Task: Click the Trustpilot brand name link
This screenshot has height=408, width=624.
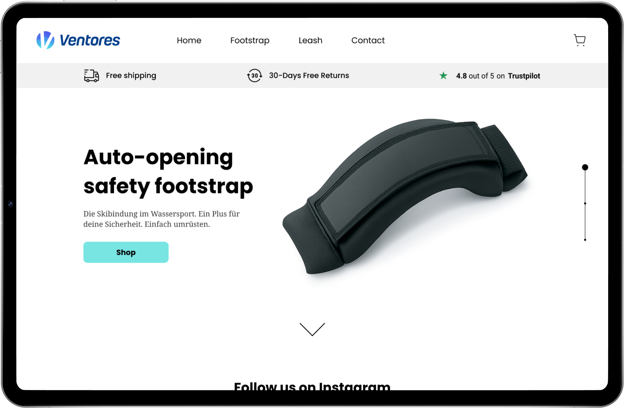Action: pos(524,76)
